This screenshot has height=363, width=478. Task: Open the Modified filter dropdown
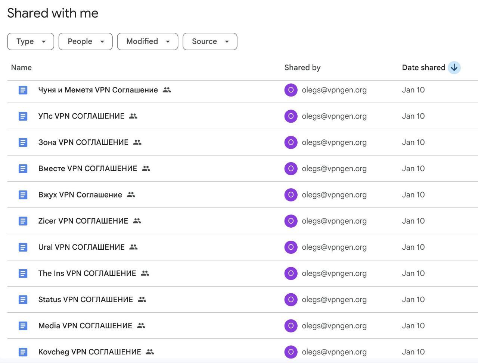147,41
